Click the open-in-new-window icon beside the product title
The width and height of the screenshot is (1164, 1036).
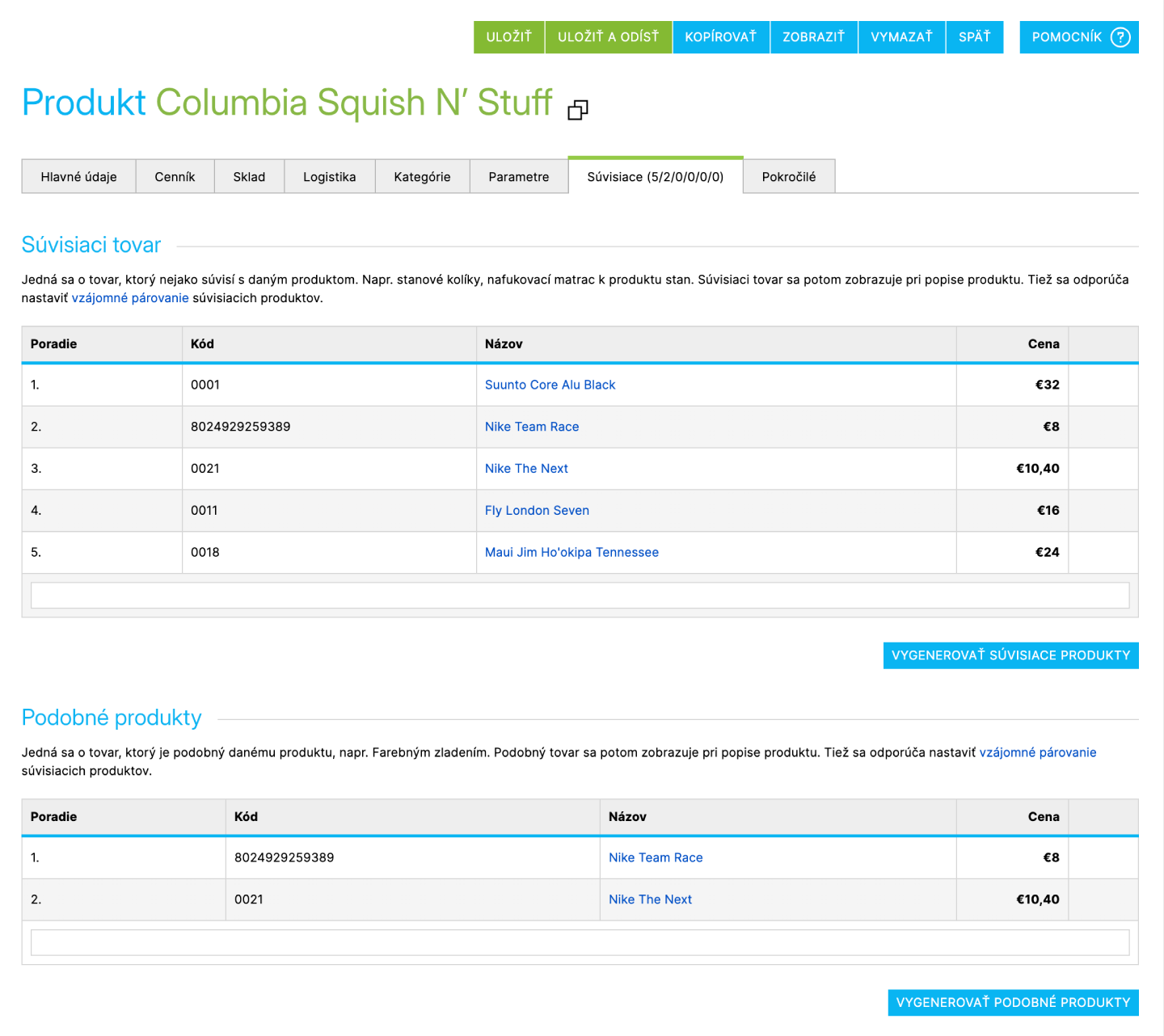point(578,110)
